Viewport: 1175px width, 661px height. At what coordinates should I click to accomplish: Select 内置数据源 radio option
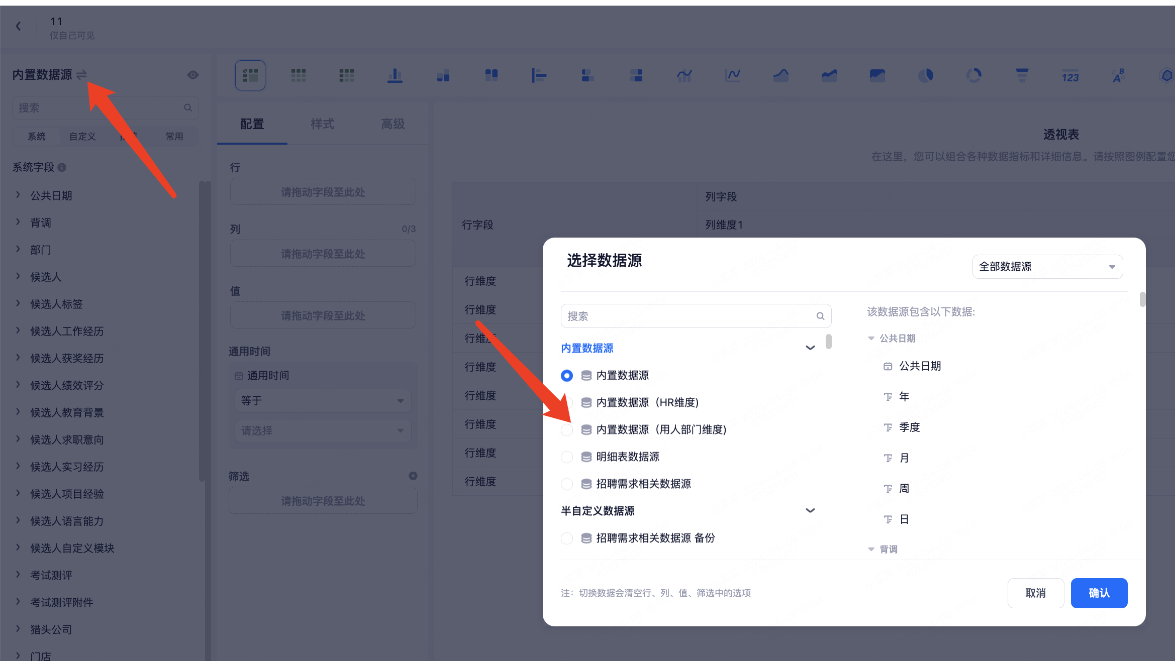tap(567, 376)
